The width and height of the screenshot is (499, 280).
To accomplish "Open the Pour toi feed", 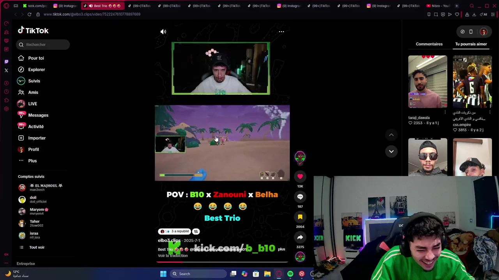I will tap(36, 58).
